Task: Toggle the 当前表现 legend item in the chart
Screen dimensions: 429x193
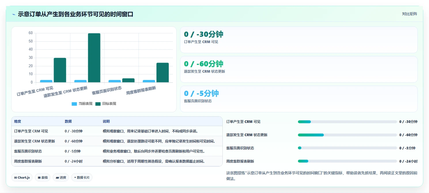Action: coord(82,104)
